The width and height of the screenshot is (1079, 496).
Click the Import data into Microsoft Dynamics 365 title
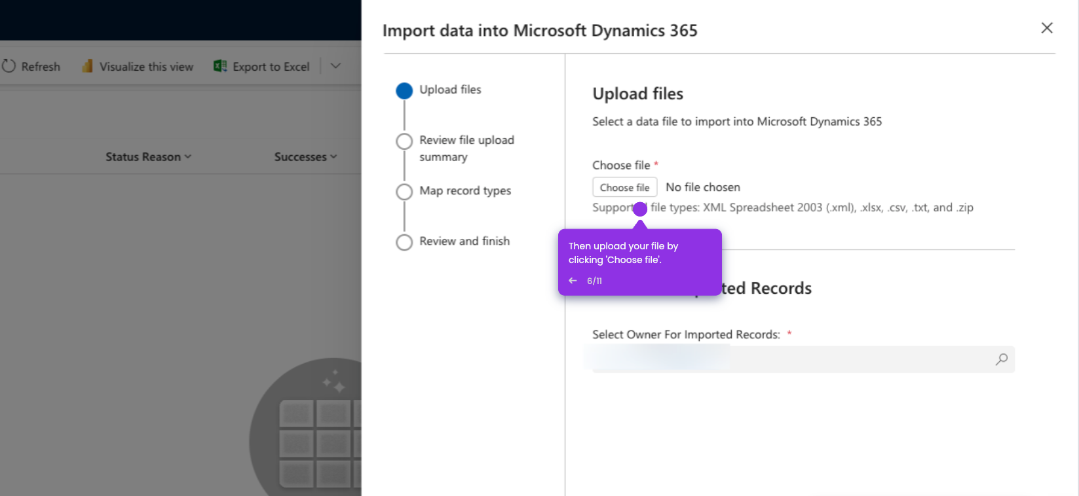(x=540, y=31)
